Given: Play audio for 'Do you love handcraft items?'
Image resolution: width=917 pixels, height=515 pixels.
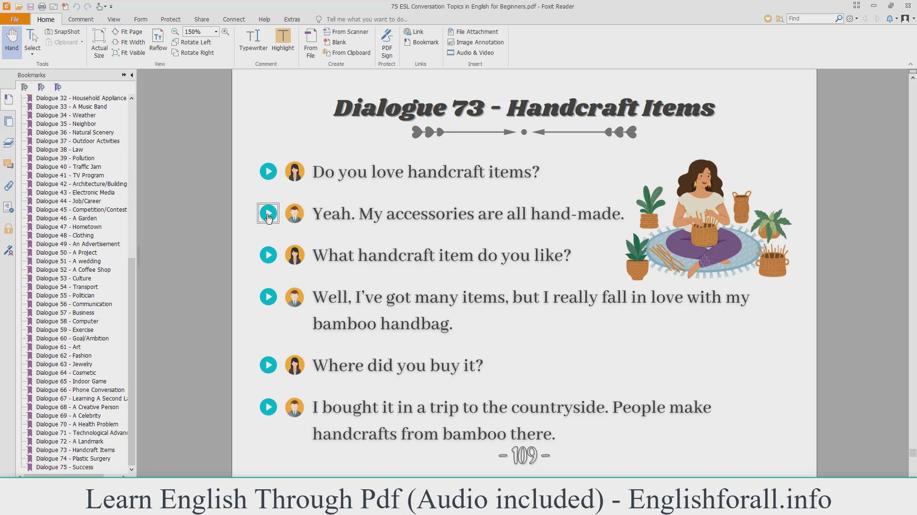Looking at the screenshot, I should point(268,172).
